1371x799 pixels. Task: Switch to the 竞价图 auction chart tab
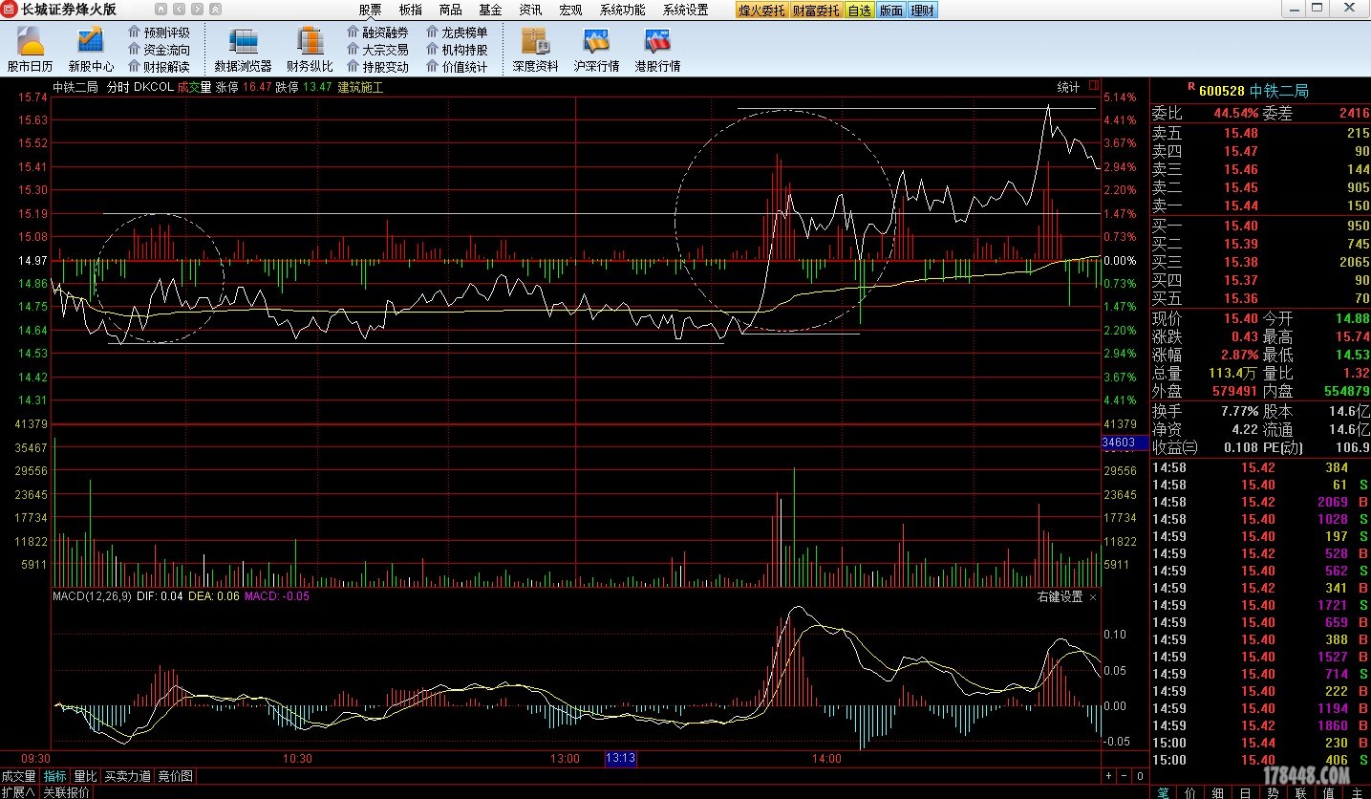pyautogui.click(x=176, y=776)
